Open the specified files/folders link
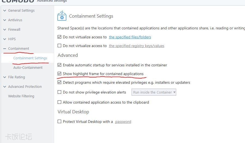The width and height of the screenshot is (245, 143). coord(130,37)
